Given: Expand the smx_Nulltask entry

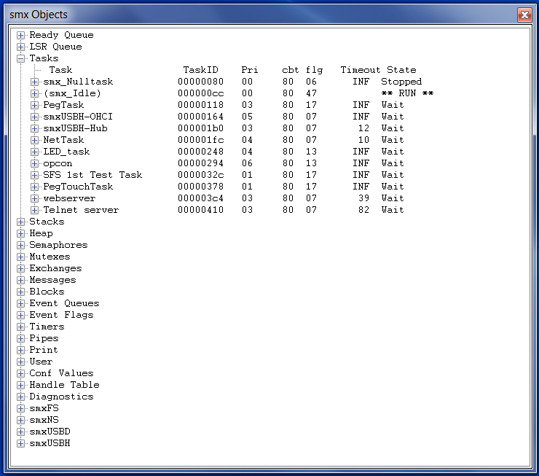Looking at the screenshot, I should [x=34, y=82].
